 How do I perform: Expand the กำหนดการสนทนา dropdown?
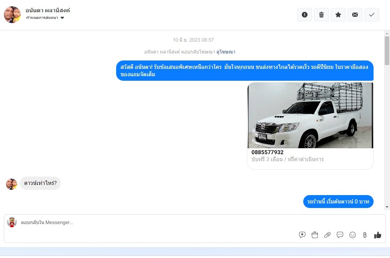[x=45, y=18]
